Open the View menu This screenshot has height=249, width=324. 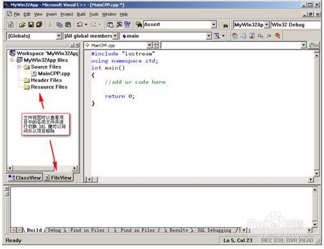(x=38, y=14)
